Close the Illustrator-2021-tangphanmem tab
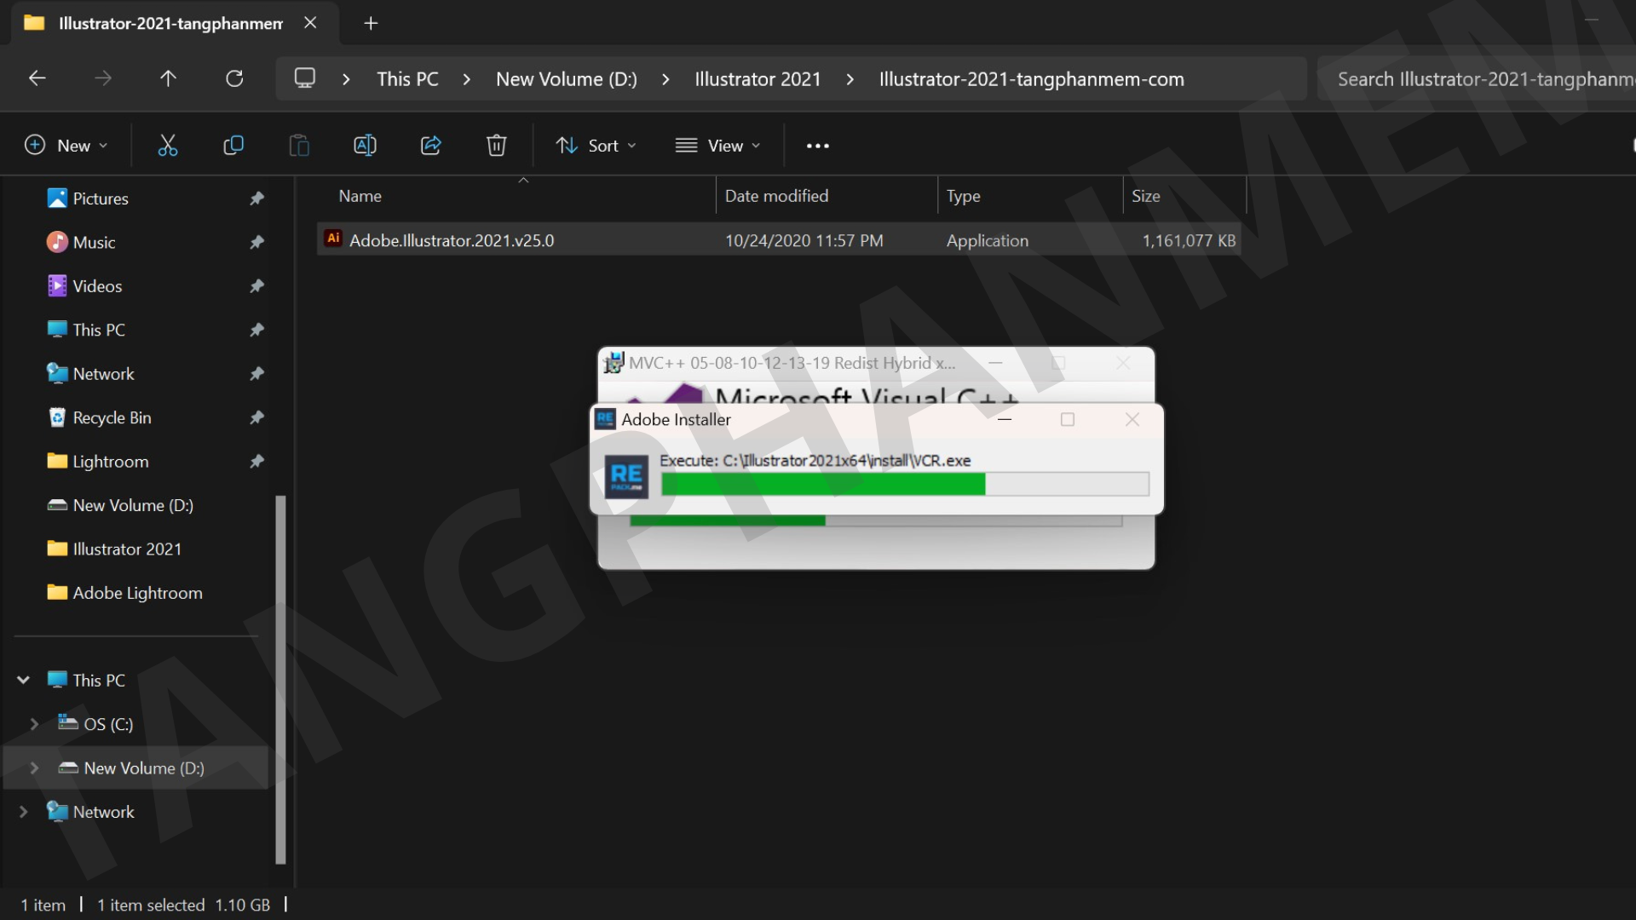Screen dimensions: 1636x920 [x=310, y=23]
